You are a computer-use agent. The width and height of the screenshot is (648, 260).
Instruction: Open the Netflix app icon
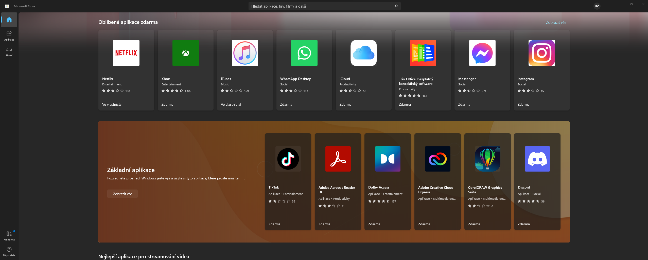tap(126, 53)
